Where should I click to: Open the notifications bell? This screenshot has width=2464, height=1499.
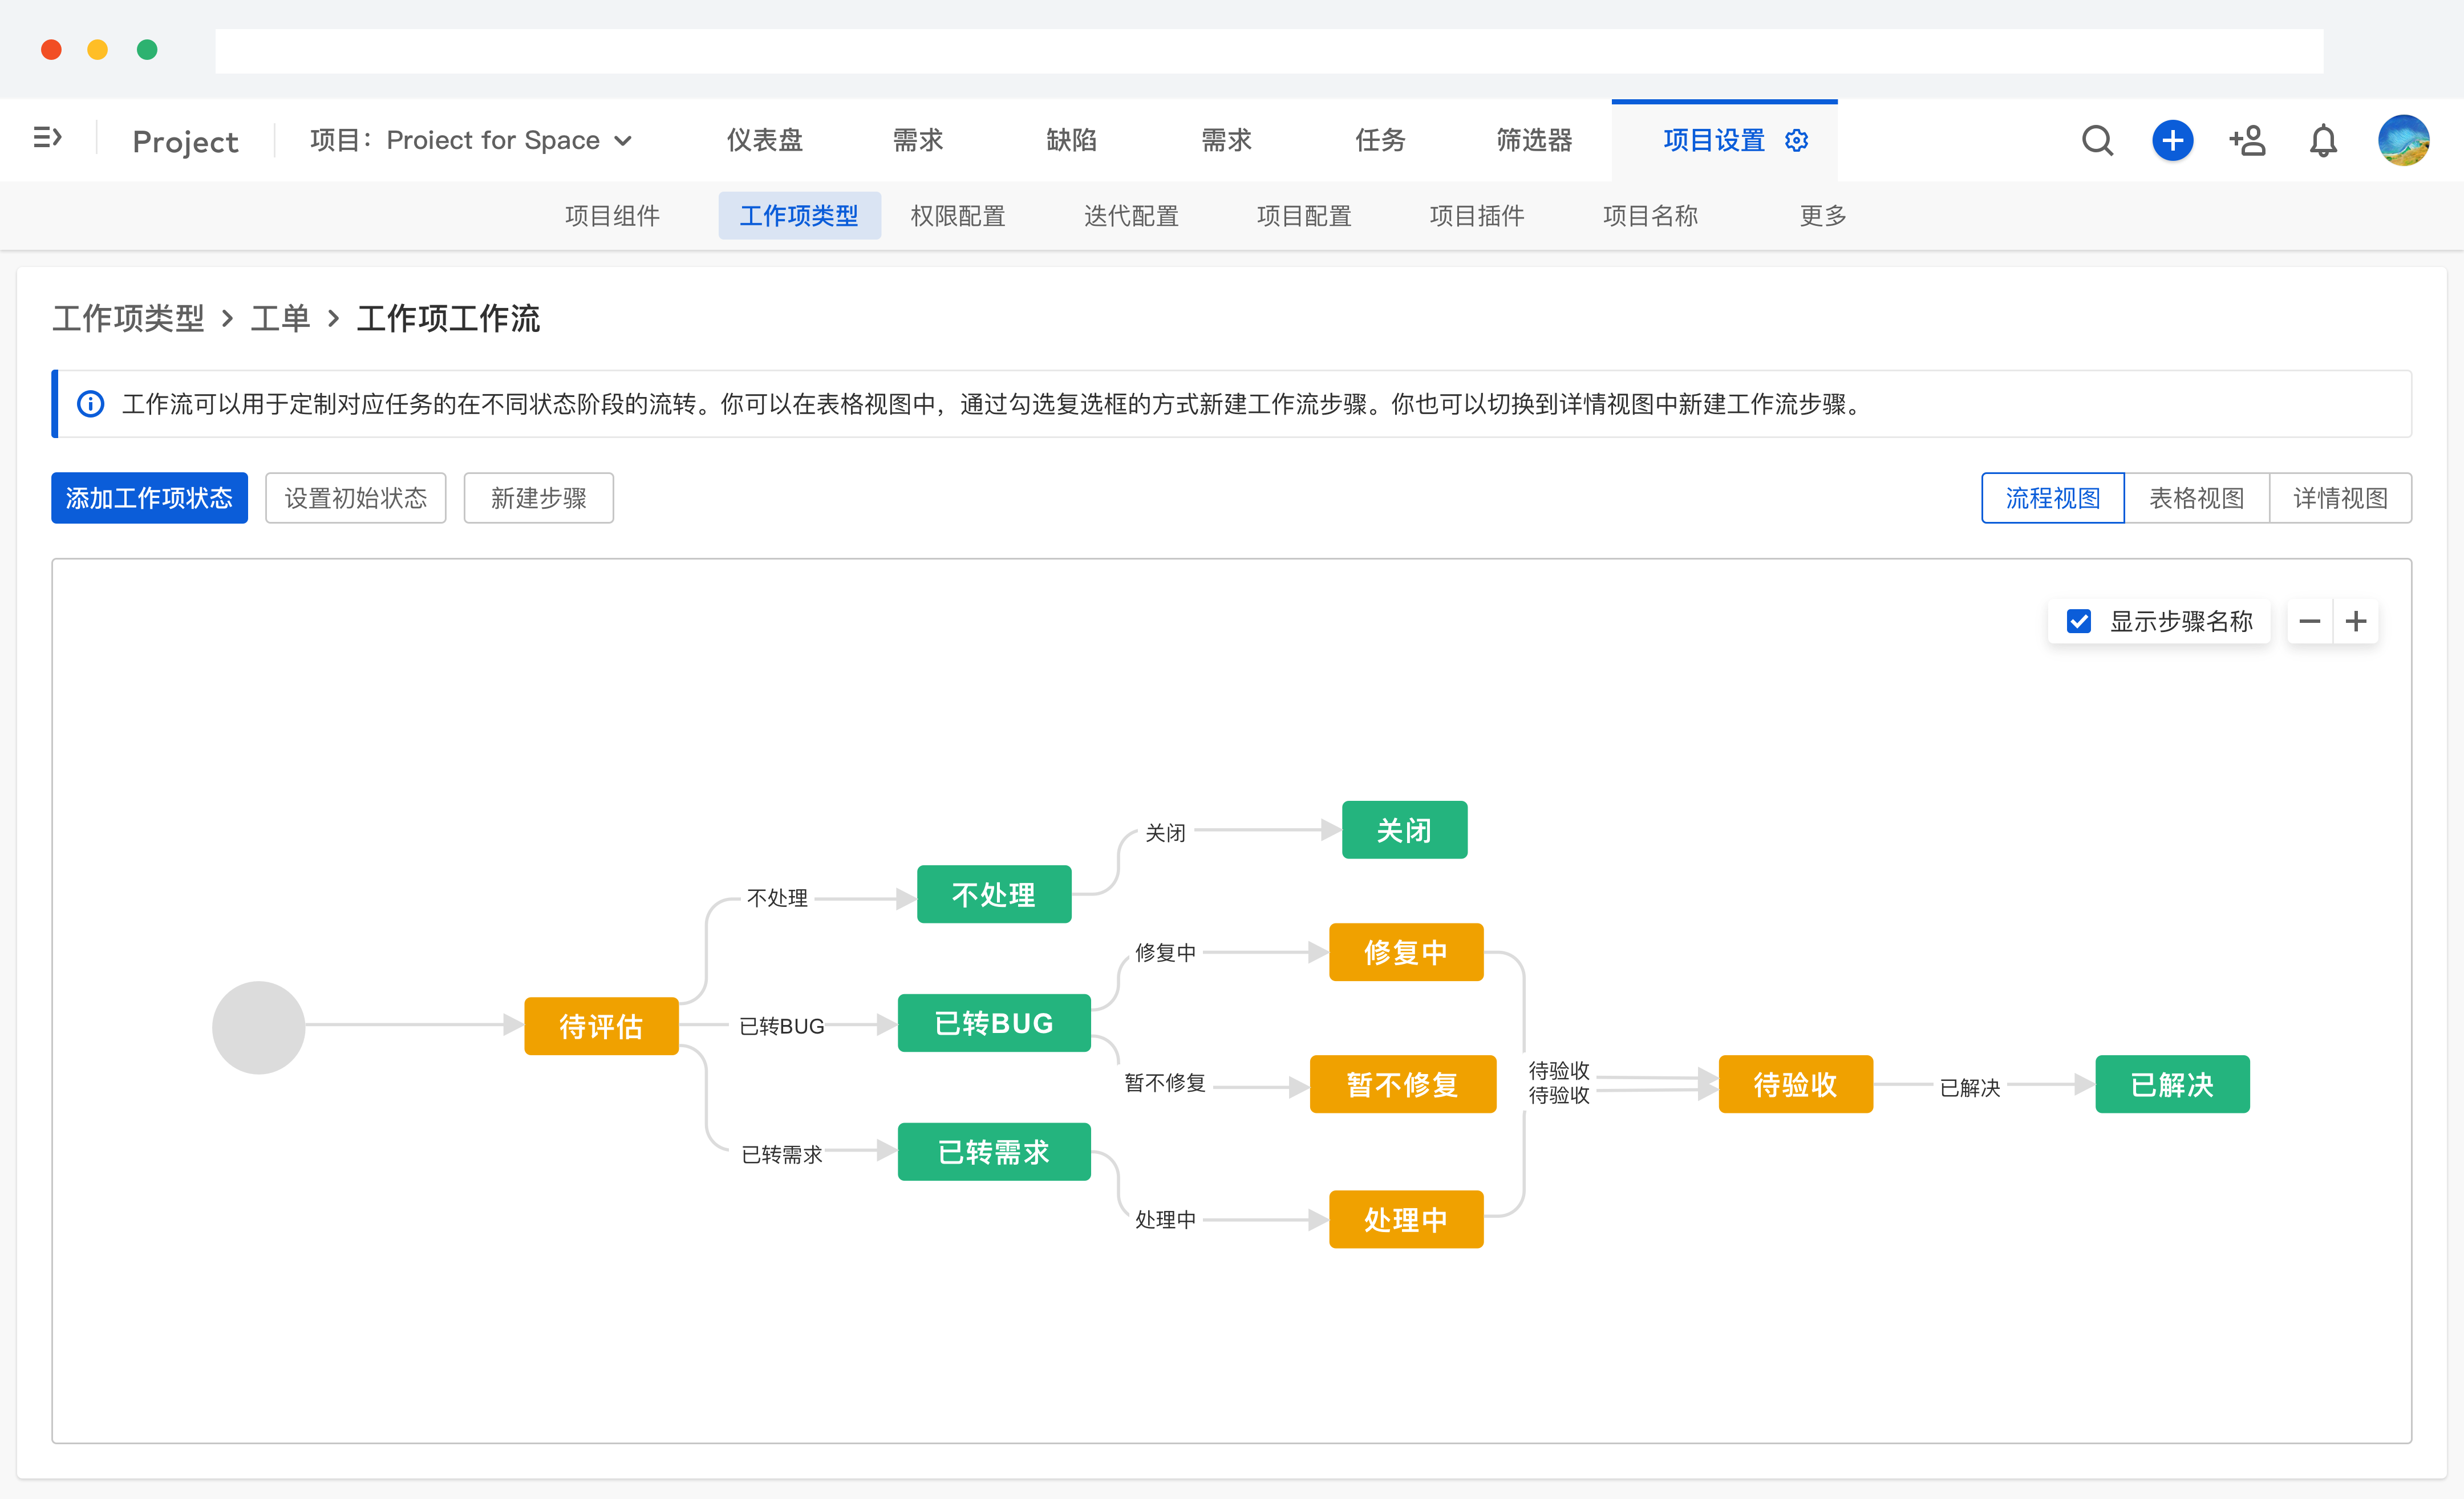(x=2323, y=140)
